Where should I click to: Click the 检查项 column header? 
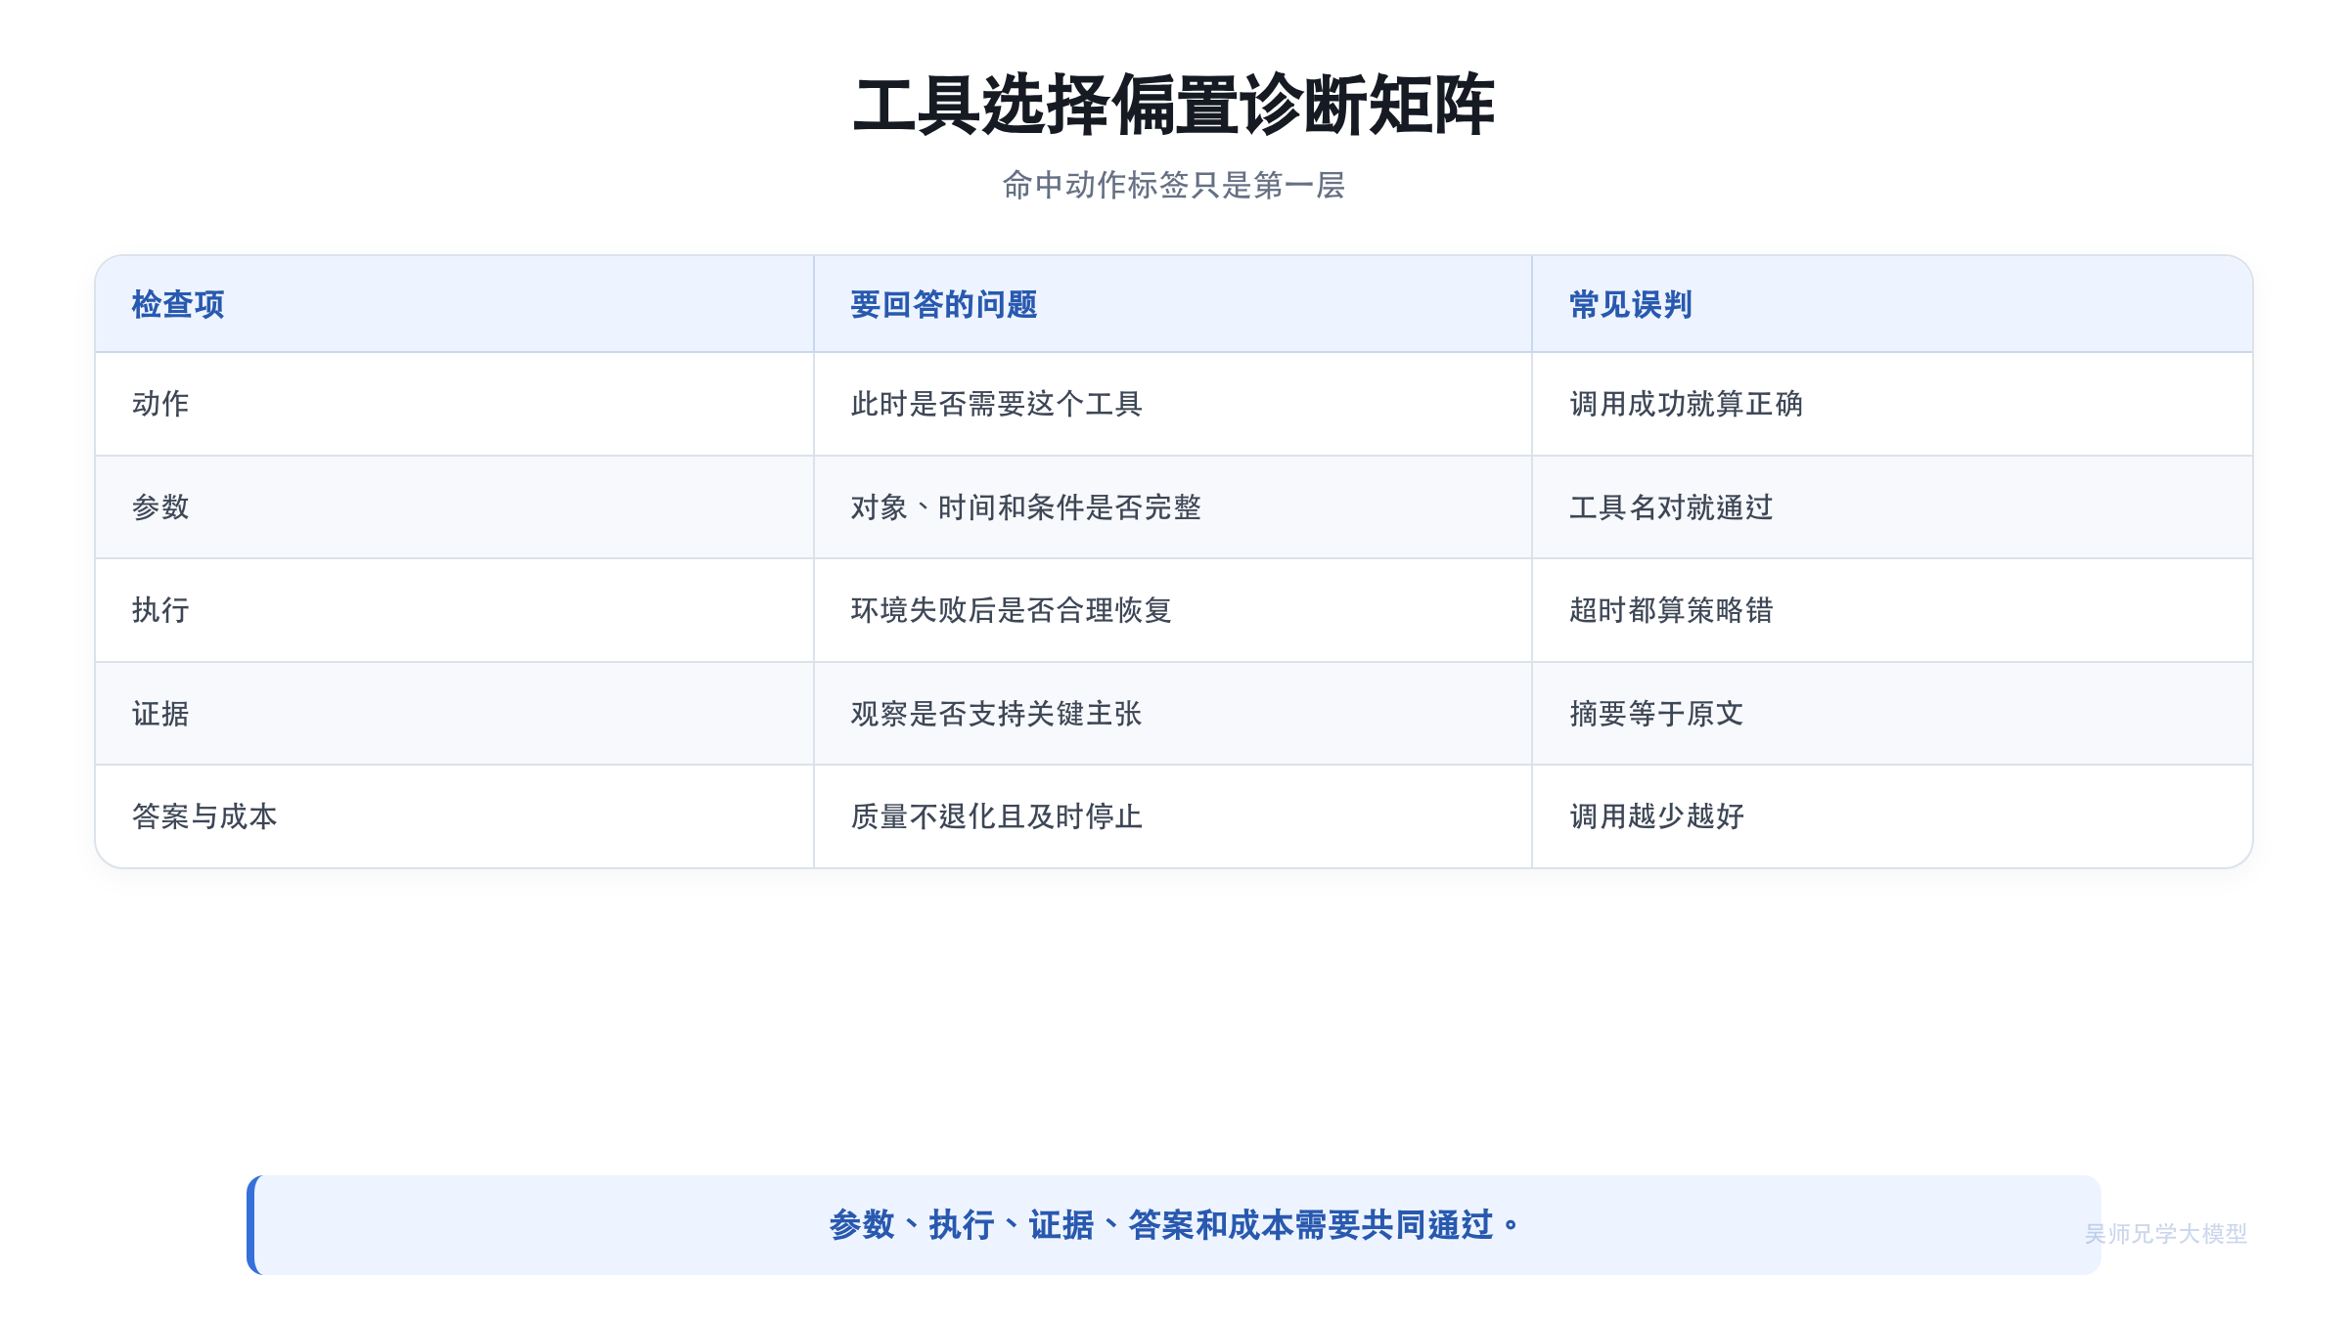pyautogui.click(x=455, y=304)
